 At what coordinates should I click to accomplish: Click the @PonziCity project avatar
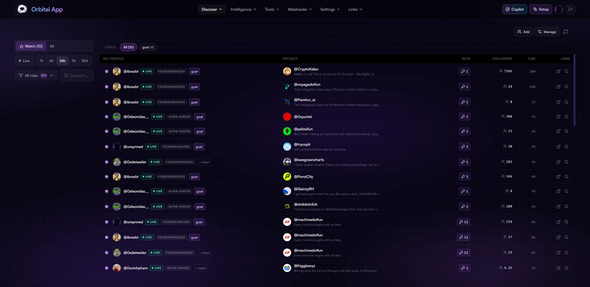(287, 177)
